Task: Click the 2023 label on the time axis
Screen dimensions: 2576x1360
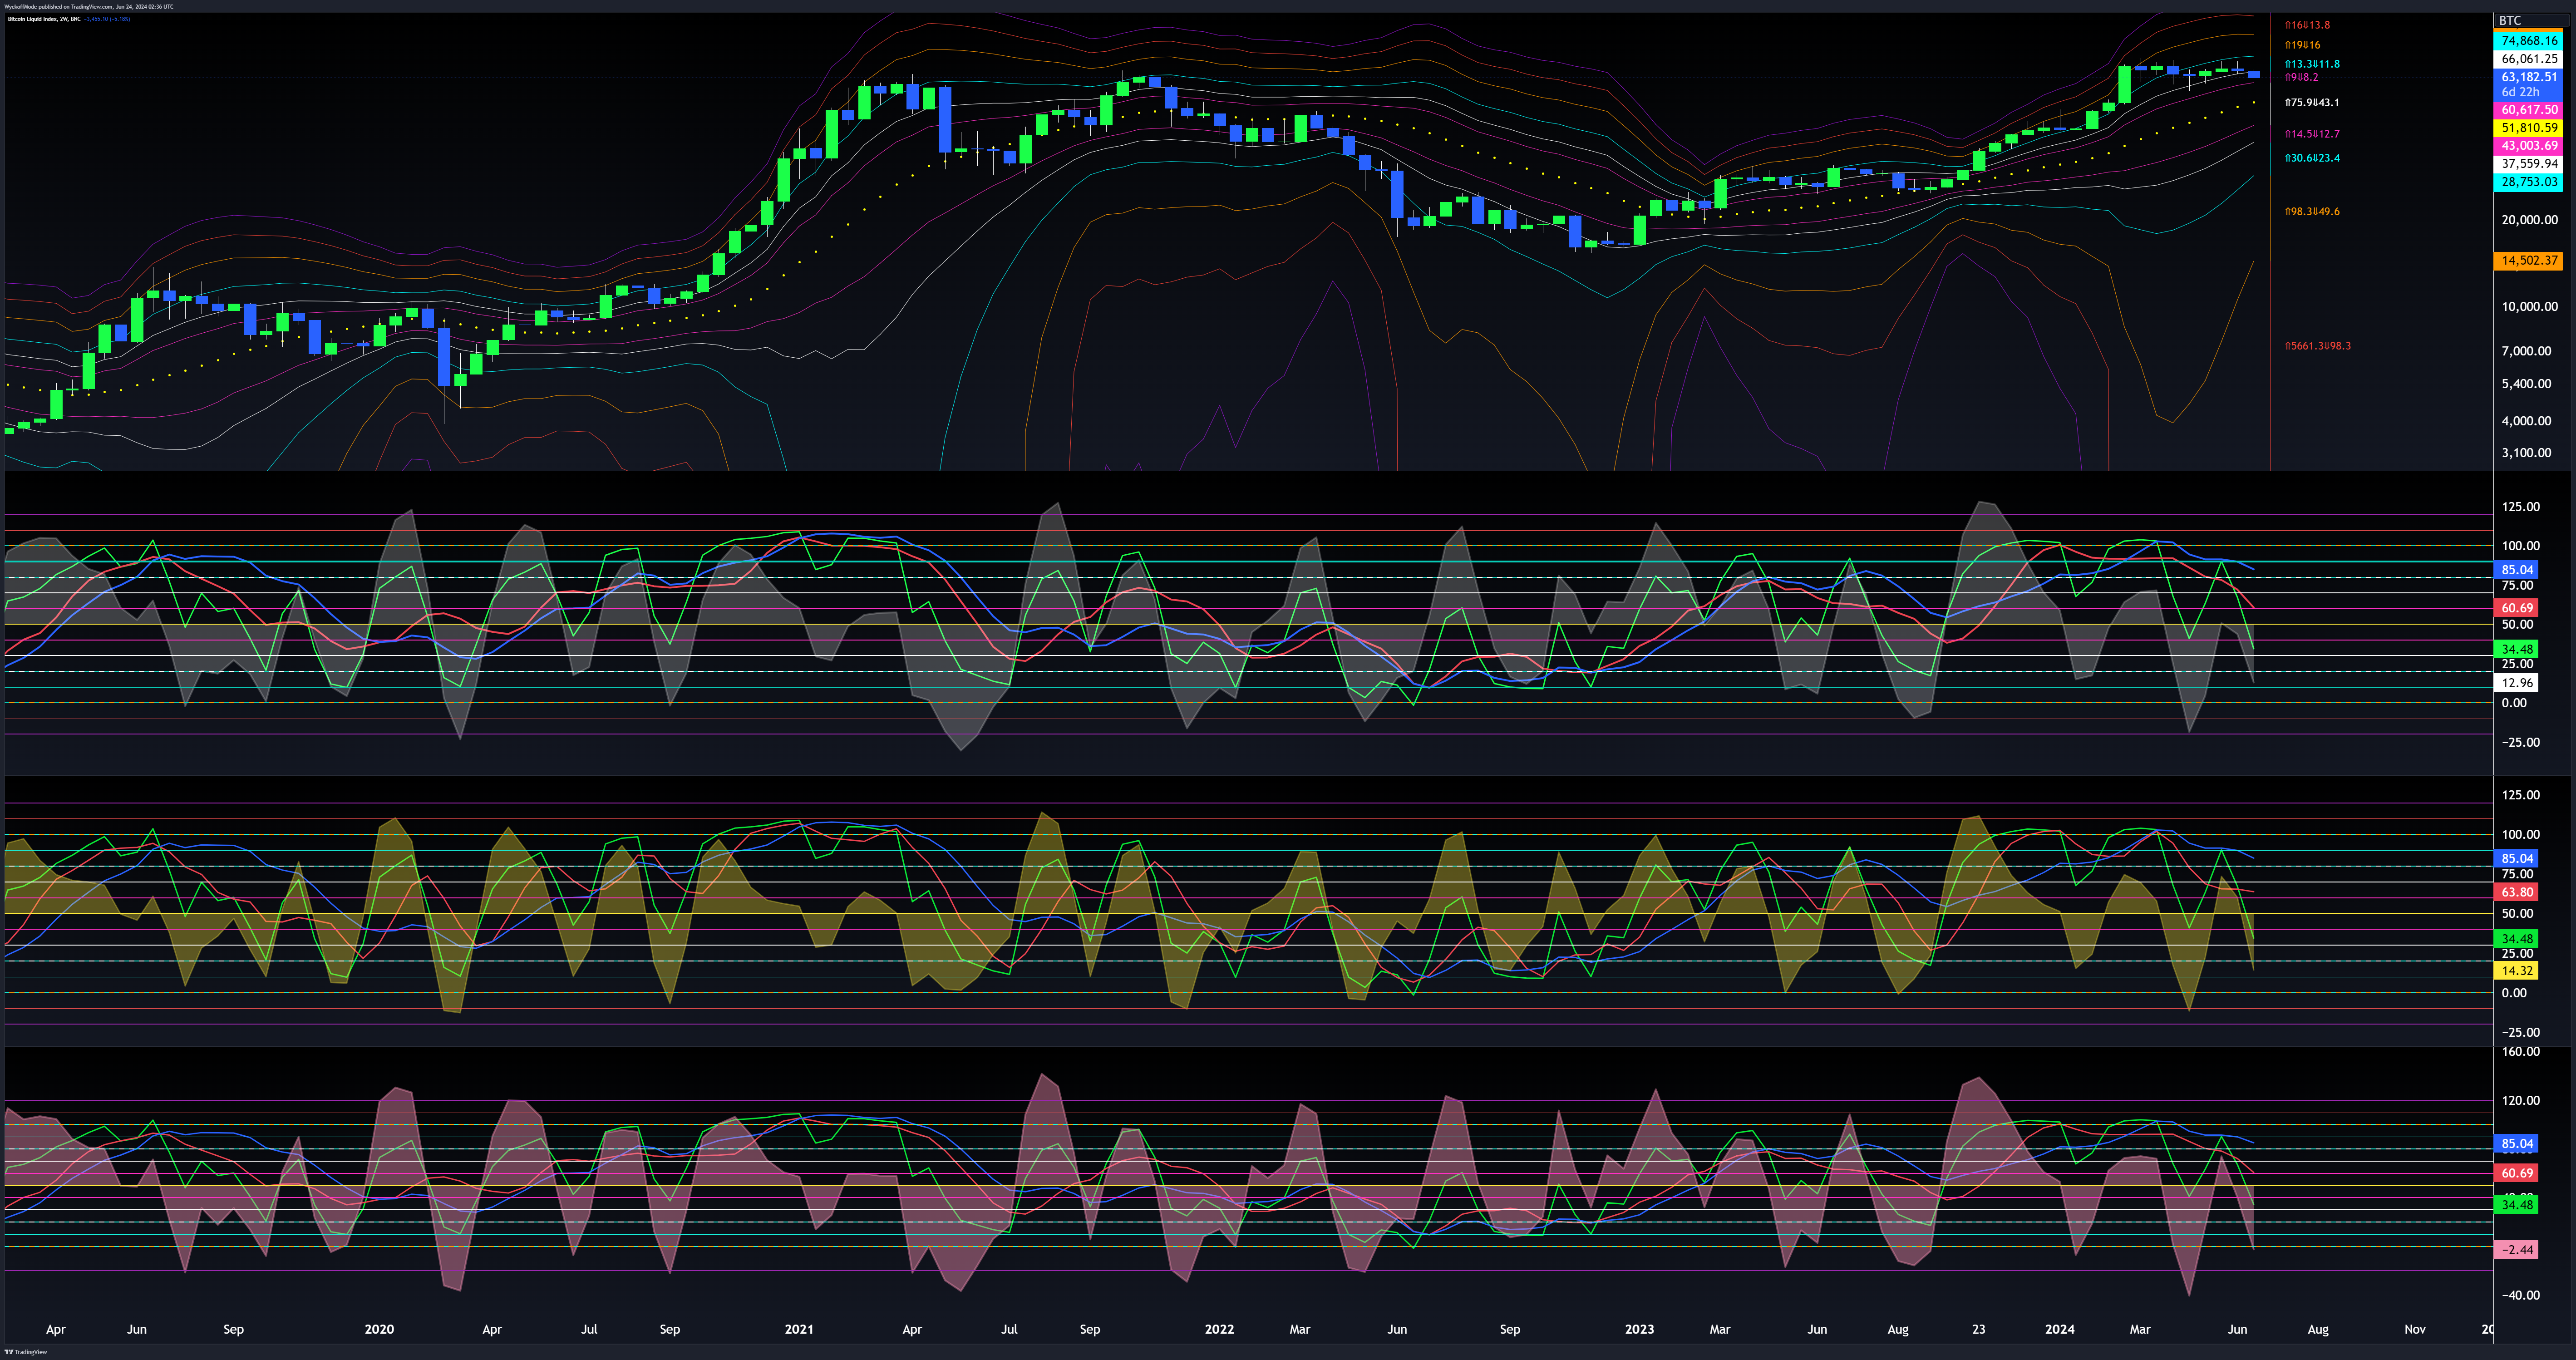Action: (x=1639, y=1330)
